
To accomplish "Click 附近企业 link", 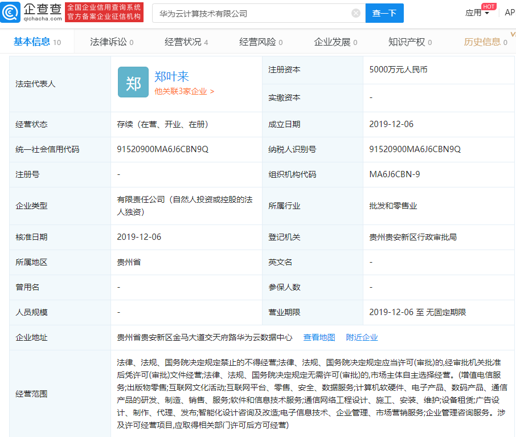I will (362, 337).
